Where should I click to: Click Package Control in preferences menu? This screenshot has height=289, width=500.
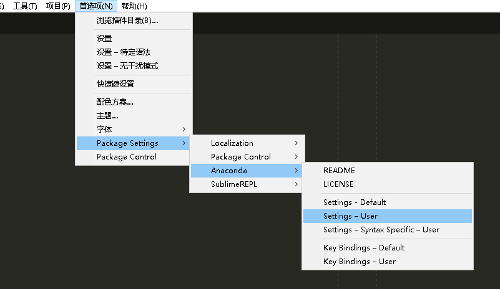(127, 157)
